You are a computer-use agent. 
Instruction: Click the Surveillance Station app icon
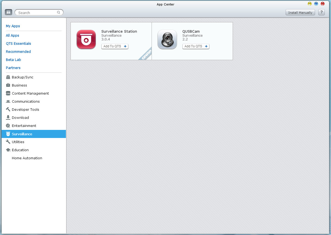click(x=86, y=39)
